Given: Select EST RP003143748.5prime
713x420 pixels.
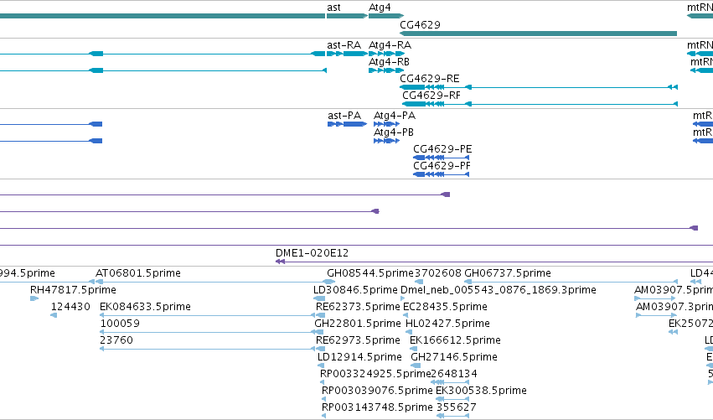Looking at the screenshot, I should pyautogui.click(x=377, y=407).
